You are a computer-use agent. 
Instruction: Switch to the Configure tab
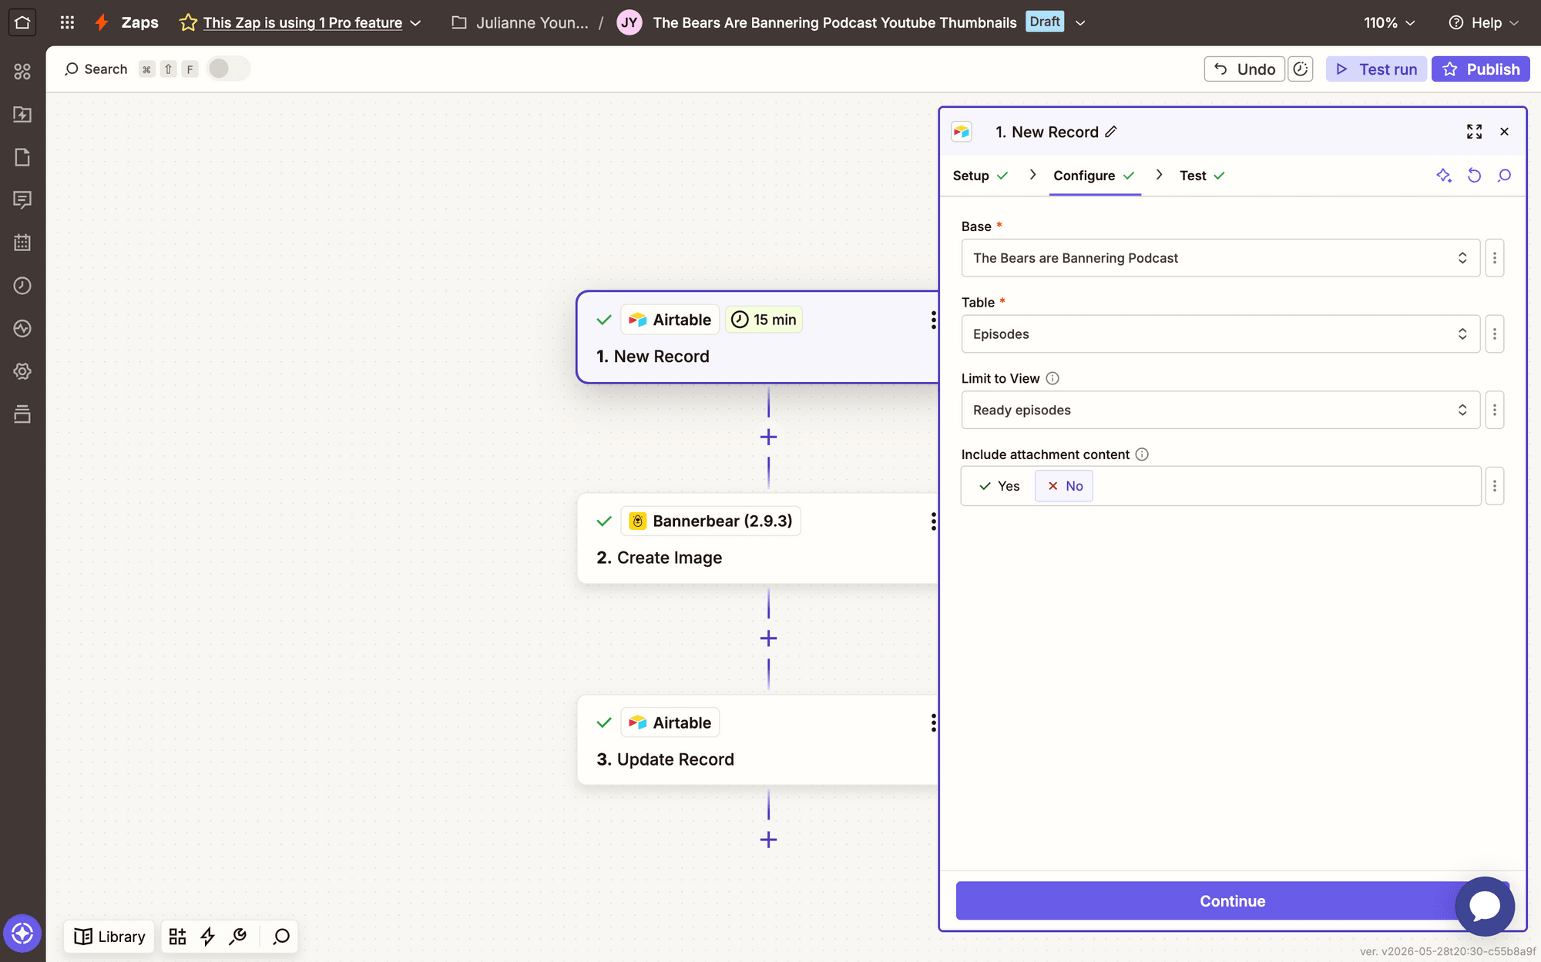(1094, 176)
